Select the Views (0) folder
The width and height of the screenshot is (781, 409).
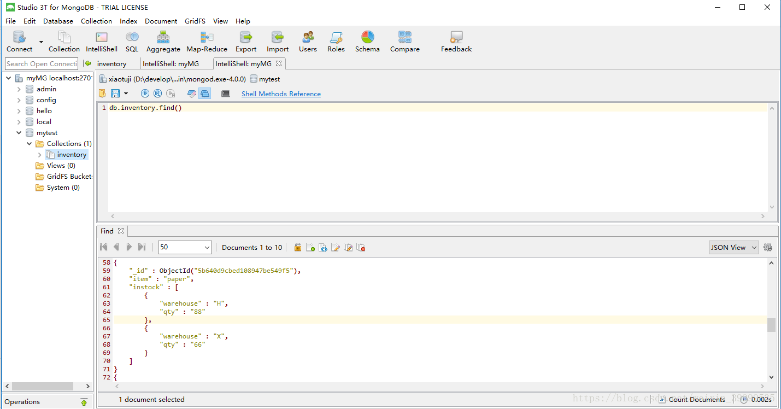click(56, 166)
